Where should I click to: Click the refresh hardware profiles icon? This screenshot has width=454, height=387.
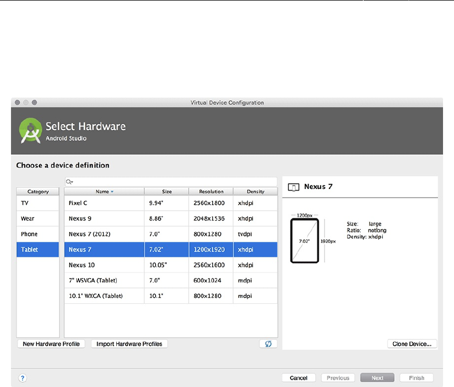(268, 344)
